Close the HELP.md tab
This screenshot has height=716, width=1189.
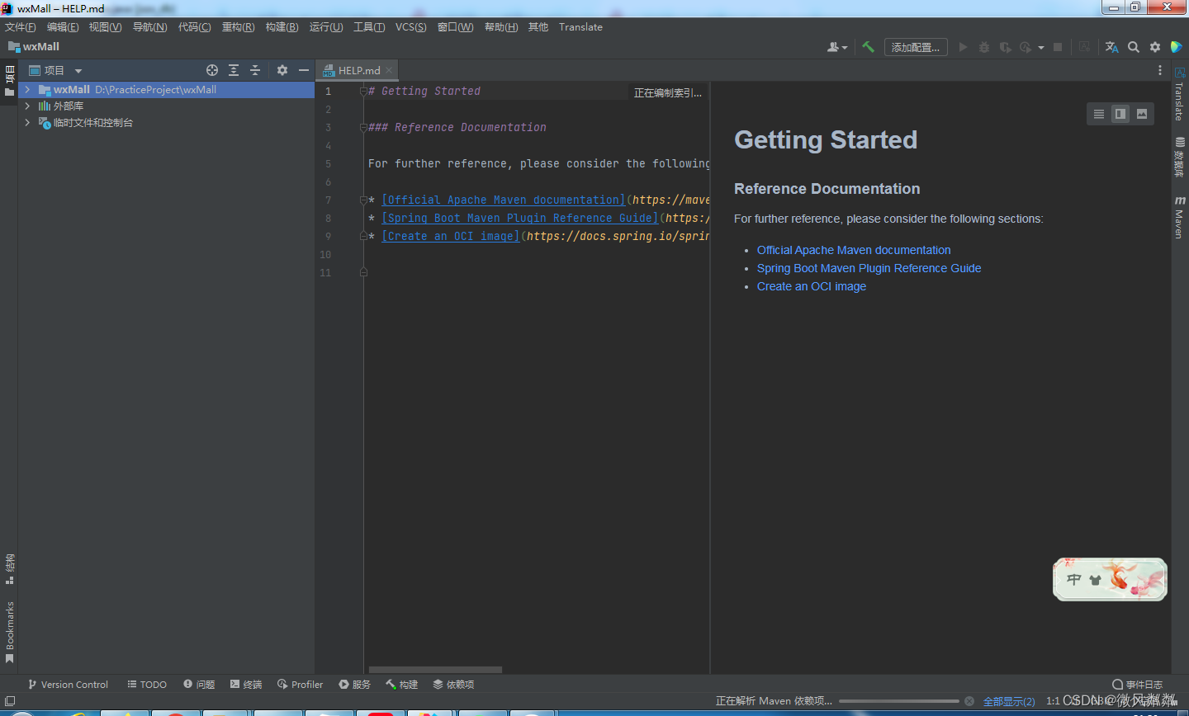[x=389, y=70]
